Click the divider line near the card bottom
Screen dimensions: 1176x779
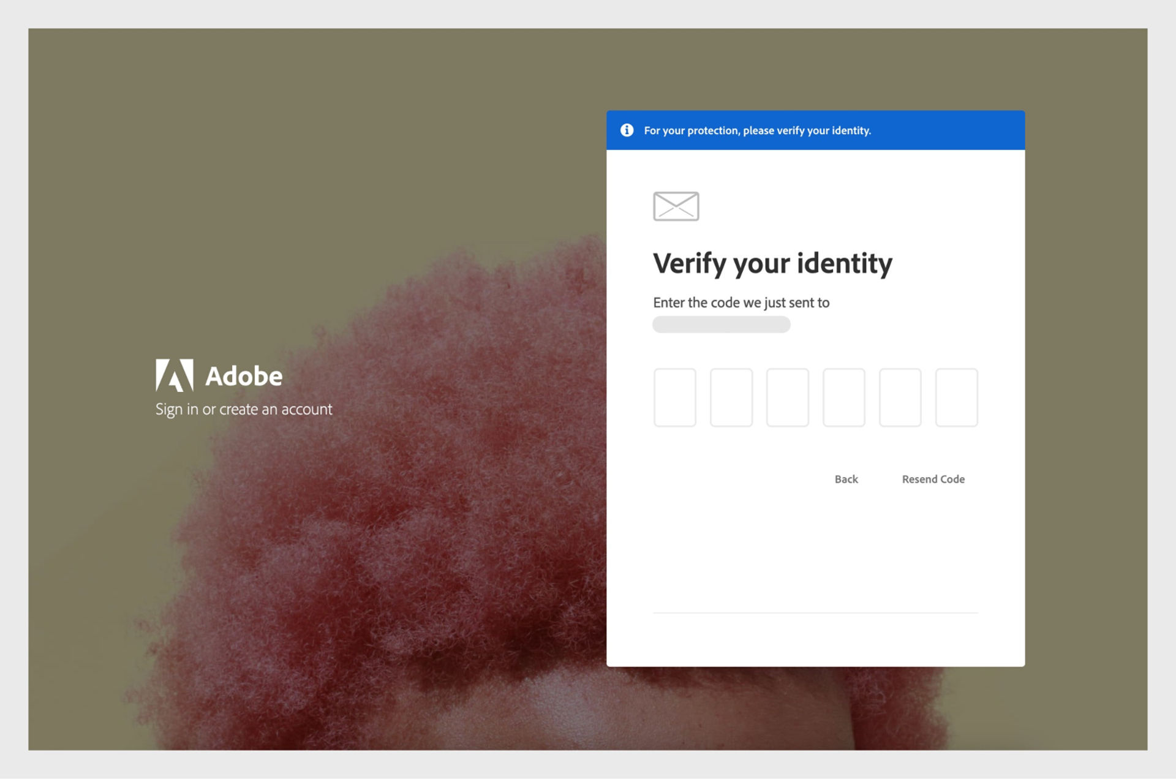tap(815, 613)
